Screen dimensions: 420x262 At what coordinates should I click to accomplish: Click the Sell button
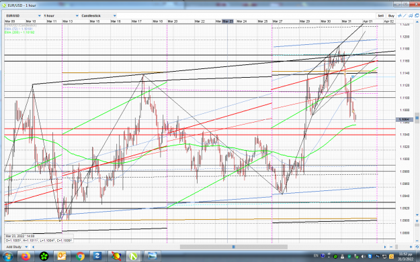[380, 16]
